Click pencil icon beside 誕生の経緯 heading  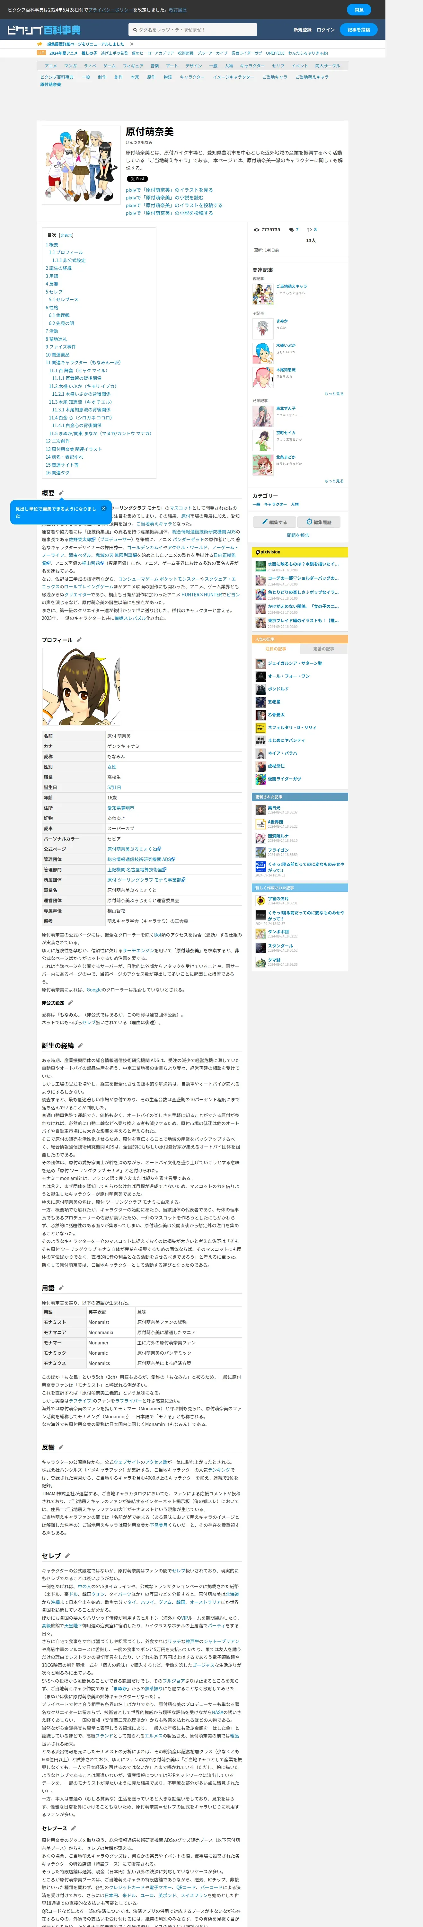point(80,1046)
